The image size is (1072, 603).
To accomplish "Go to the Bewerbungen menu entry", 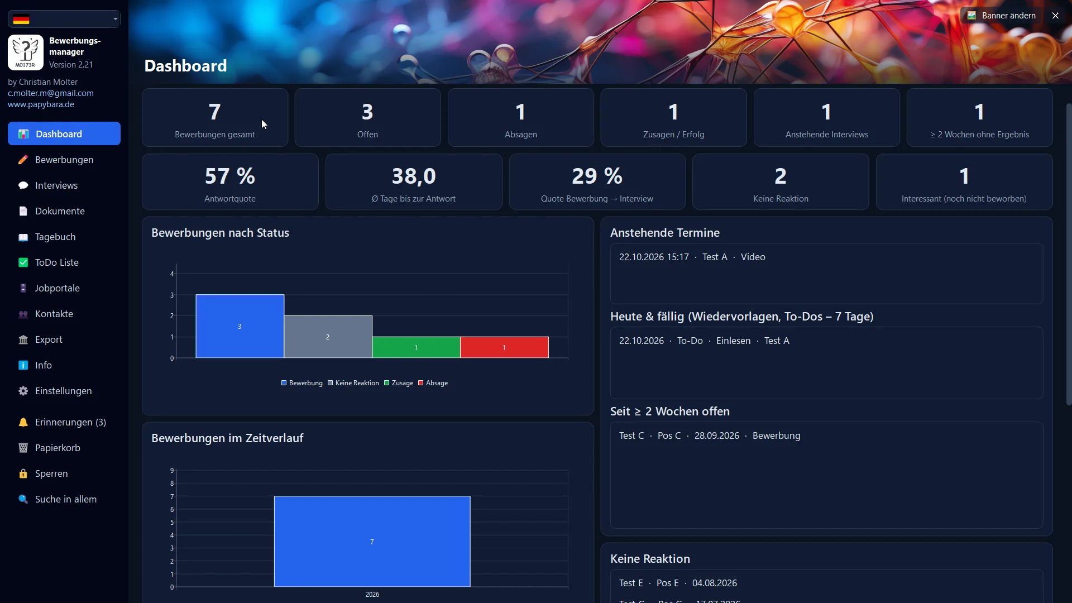I will coord(64,160).
